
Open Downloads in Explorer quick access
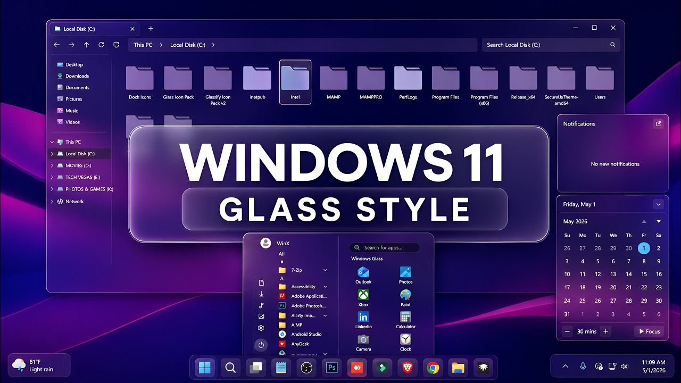pyautogui.click(x=73, y=76)
